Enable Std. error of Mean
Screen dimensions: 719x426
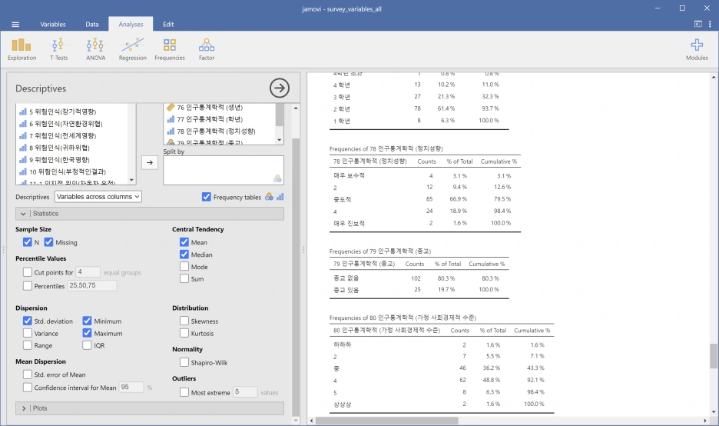pos(28,374)
